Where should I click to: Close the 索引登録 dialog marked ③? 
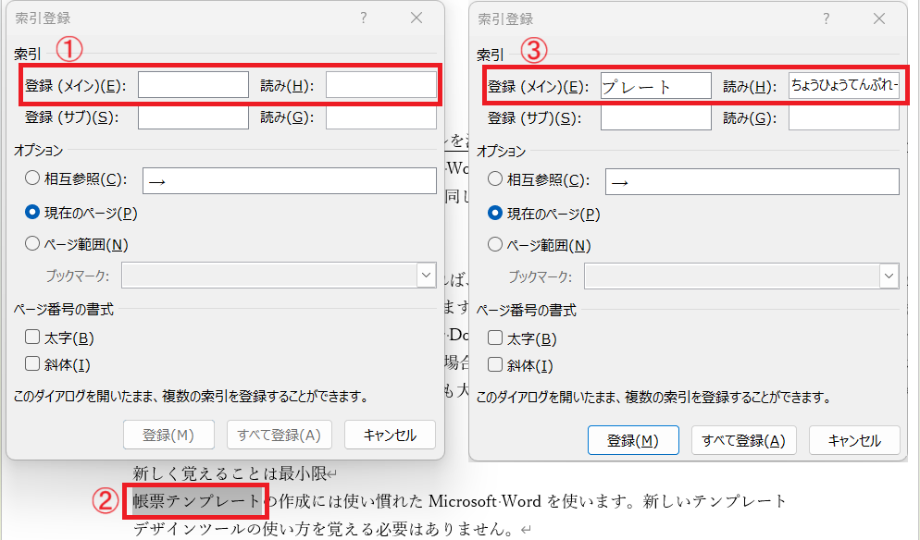(x=878, y=19)
